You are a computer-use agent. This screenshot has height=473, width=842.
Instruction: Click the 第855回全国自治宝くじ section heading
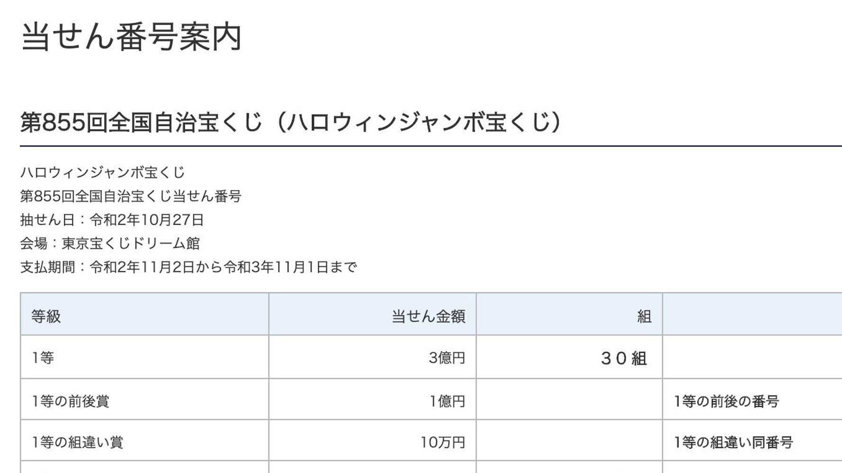[x=291, y=122]
